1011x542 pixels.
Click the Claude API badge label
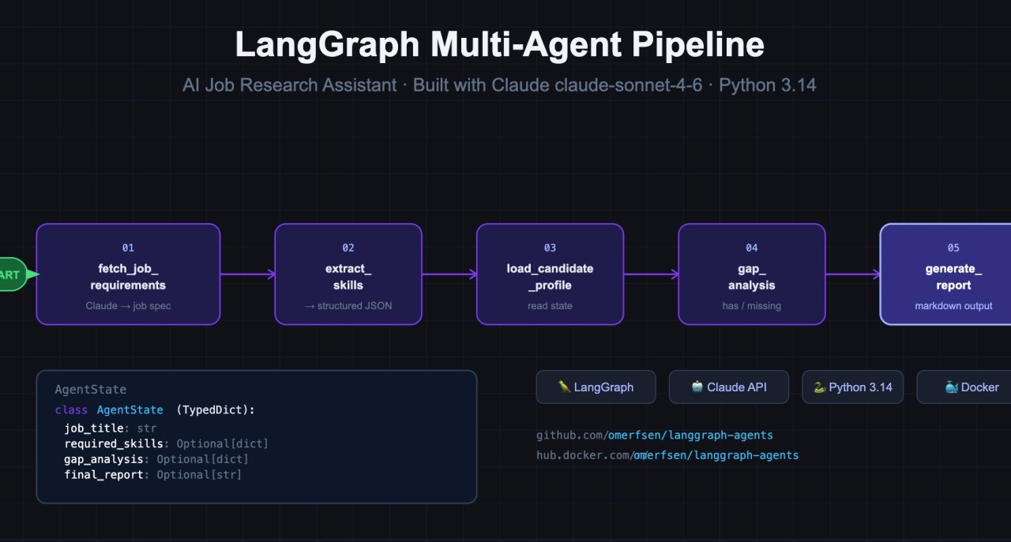pos(736,387)
